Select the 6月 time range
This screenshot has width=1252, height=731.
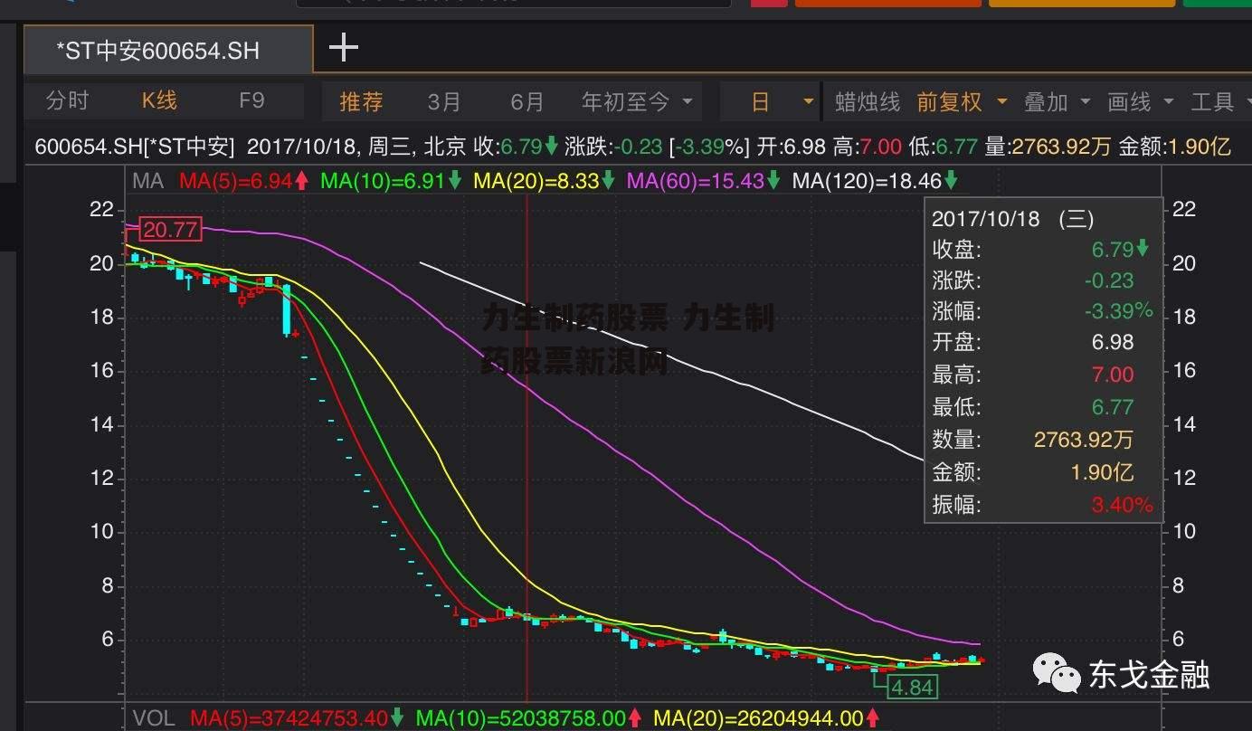pos(527,102)
